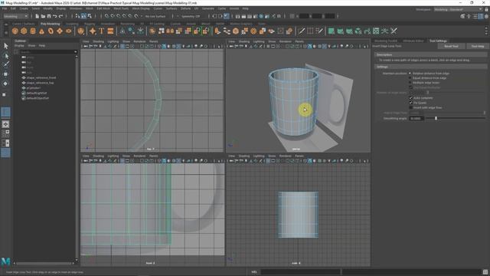
Task: Adjust the Smoothing angle slider
Action: tap(436, 118)
